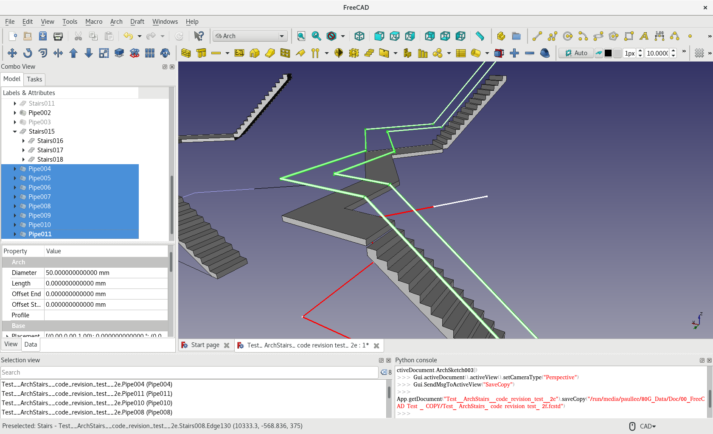Toggle the Draft grid display

[x=699, y=53]
